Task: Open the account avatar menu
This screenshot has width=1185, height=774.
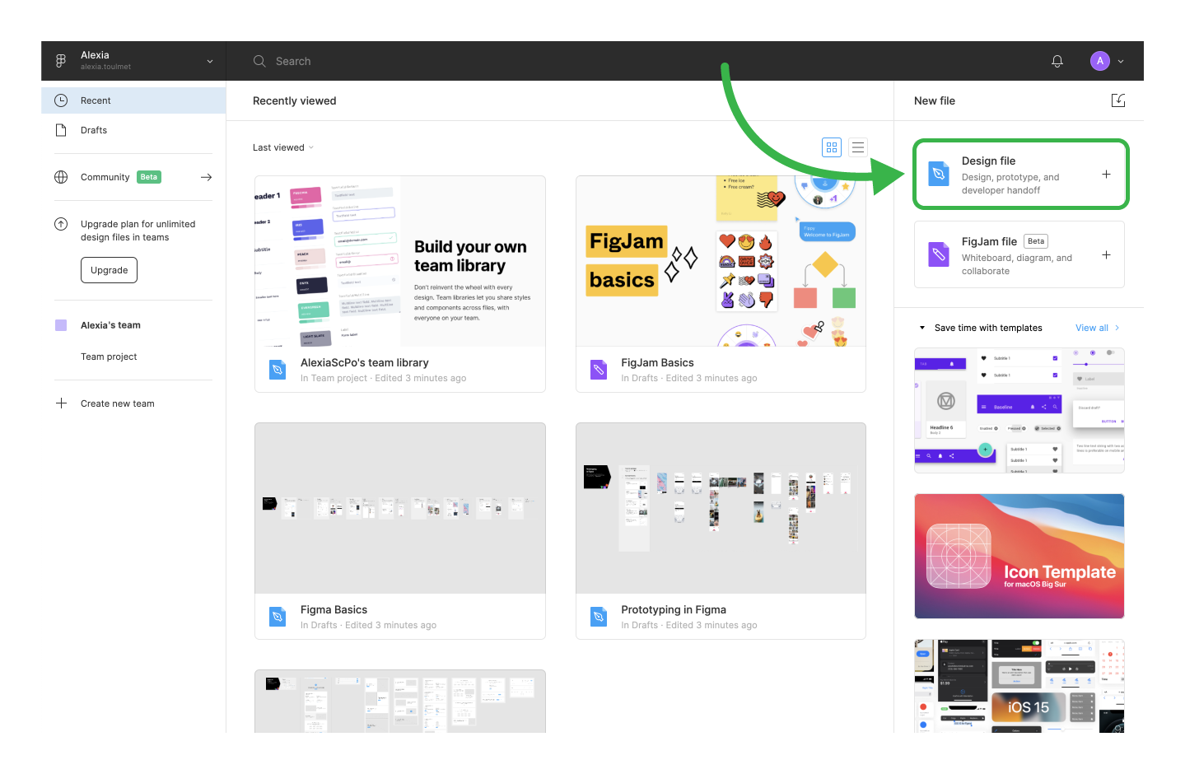Action: pos(1099,60)
